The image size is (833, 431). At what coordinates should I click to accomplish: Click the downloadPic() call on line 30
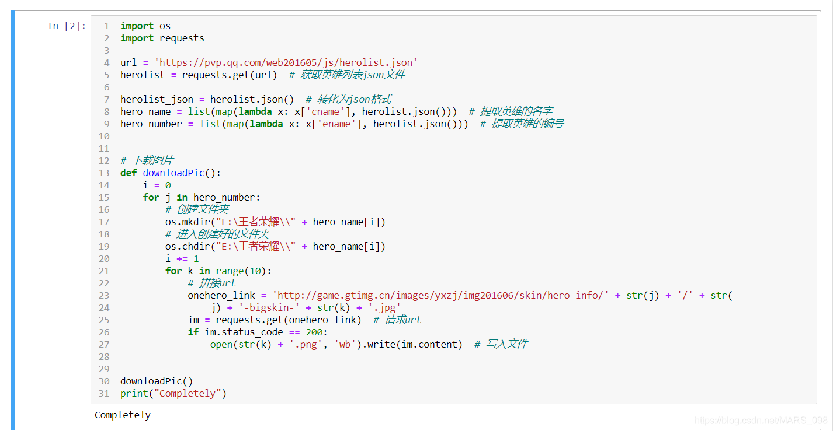coord(157,381)
